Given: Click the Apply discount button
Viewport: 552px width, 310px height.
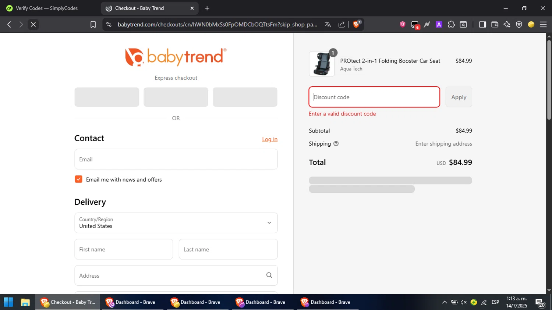Looking at the screenshot, I should [x=459, y=97].
